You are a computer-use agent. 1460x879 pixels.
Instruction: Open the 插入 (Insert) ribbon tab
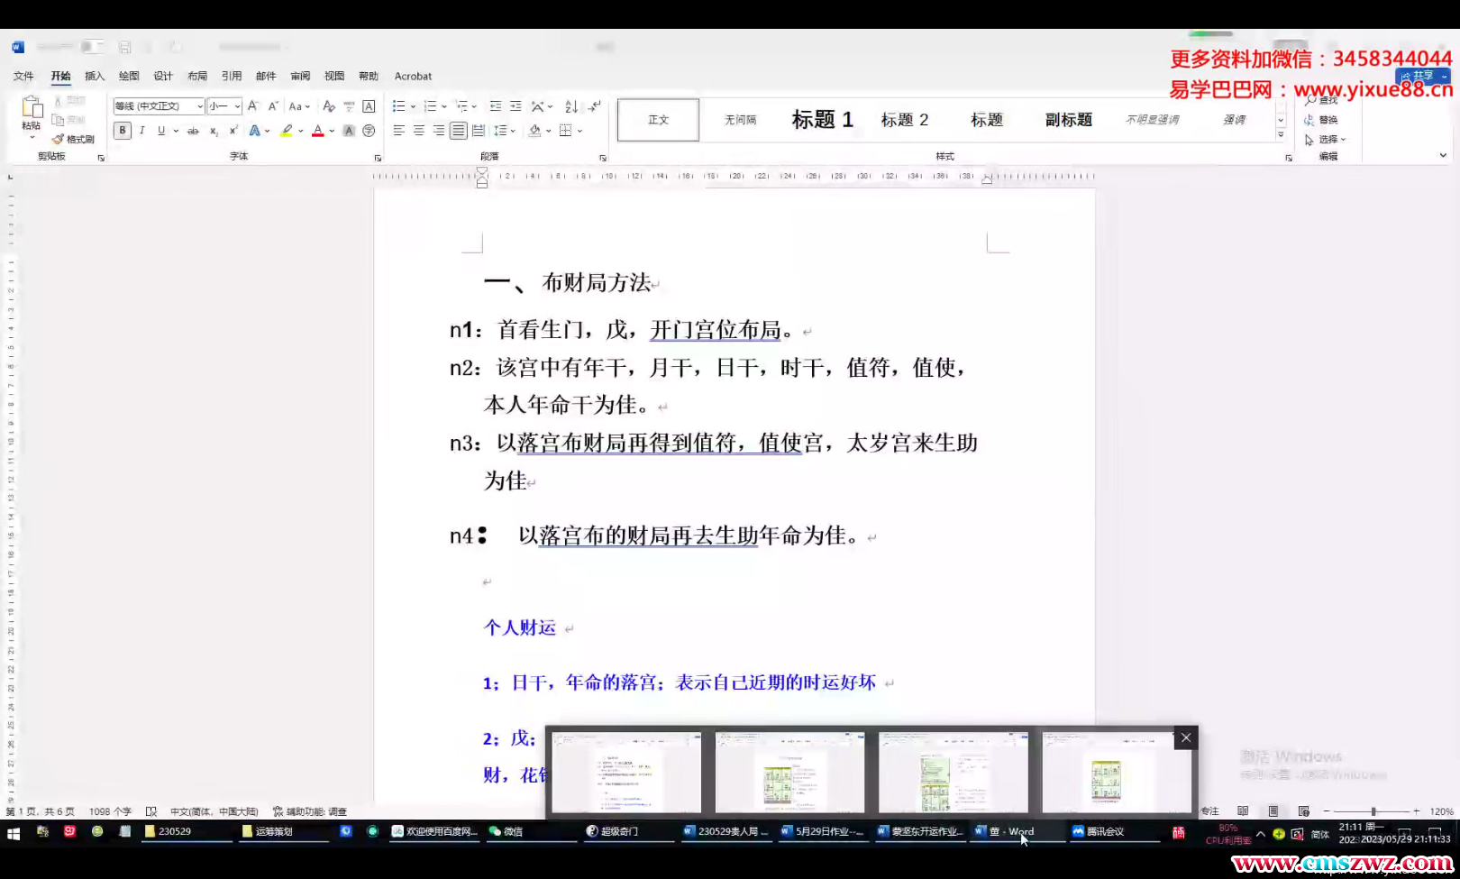point(95,76)
